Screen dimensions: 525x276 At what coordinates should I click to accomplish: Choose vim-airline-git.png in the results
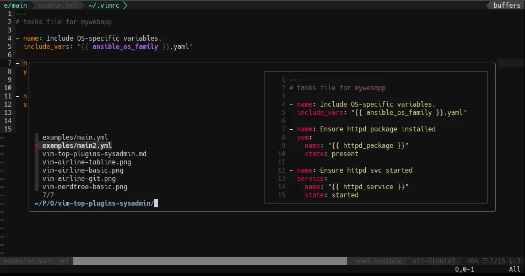pos(79,179)
